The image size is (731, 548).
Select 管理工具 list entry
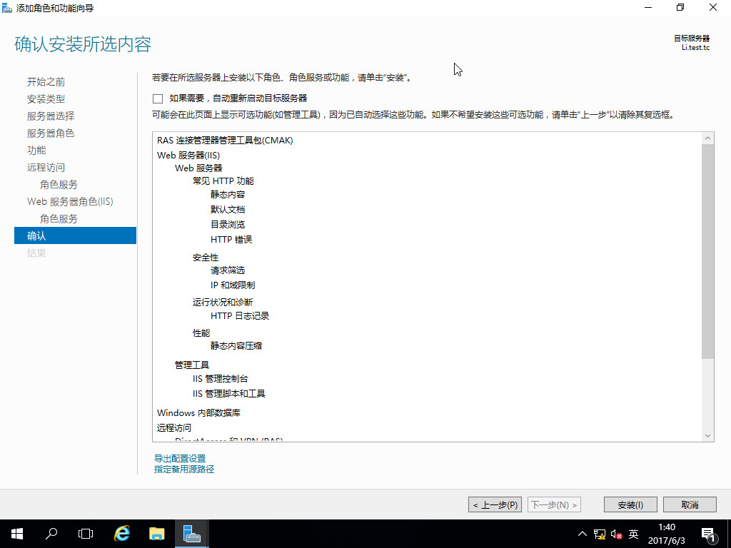tap(192, 365)
